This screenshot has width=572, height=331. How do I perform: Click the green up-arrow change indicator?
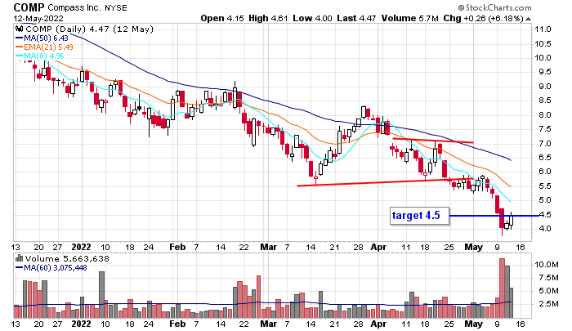point(529,19)
